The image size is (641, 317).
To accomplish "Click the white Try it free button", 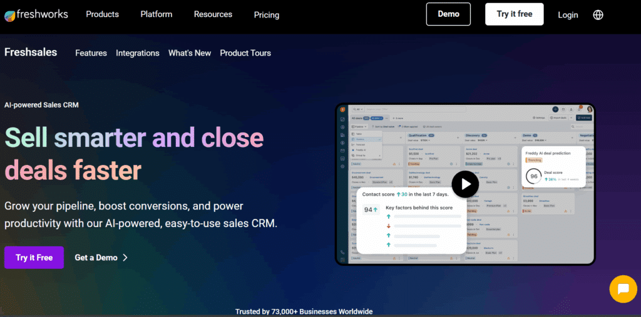I will pyautogui.click(x=515, y=14).
